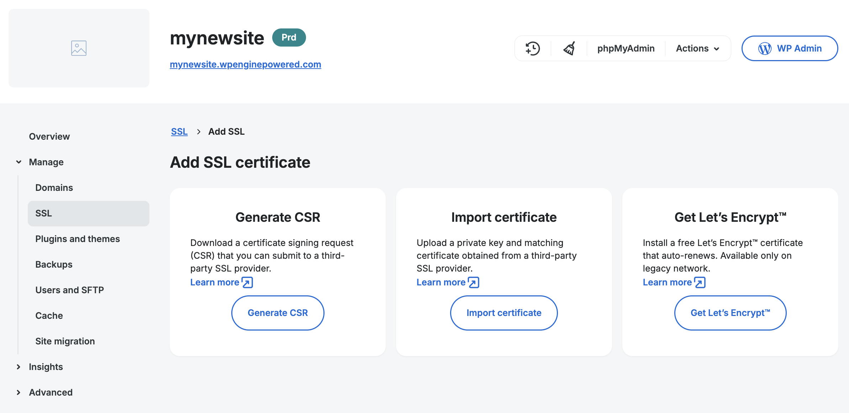
Task: Open the Plugins and themes section
Action: [78, 239]
